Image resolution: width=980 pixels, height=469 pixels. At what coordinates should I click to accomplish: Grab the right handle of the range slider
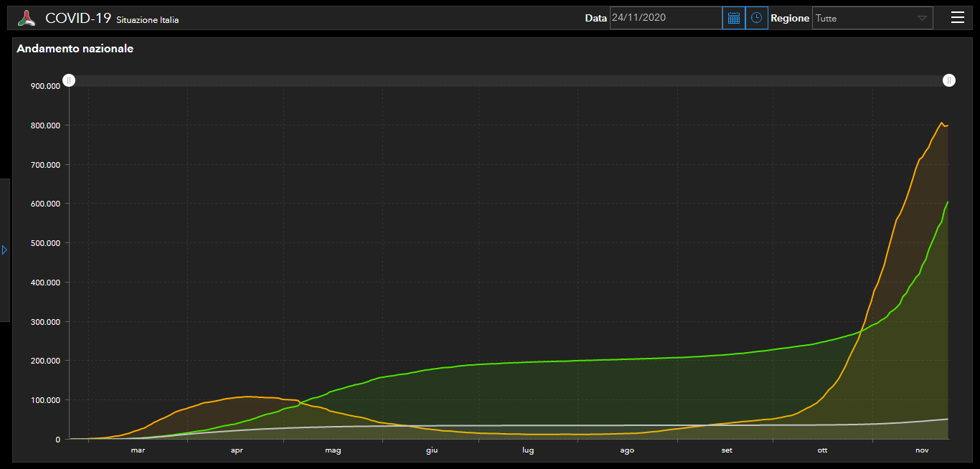coord(948,80)
